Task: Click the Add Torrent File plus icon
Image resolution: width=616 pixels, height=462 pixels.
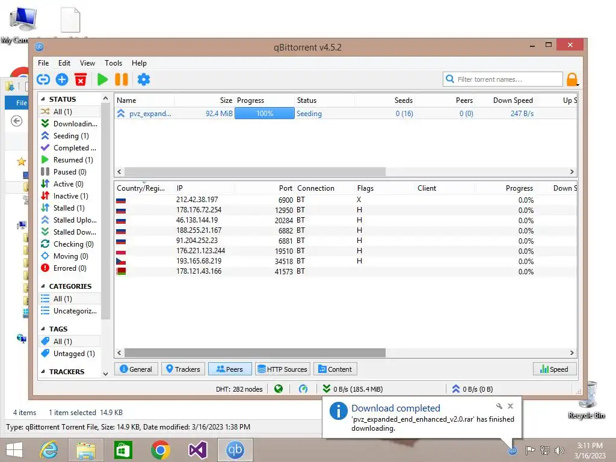Action: 62,79
